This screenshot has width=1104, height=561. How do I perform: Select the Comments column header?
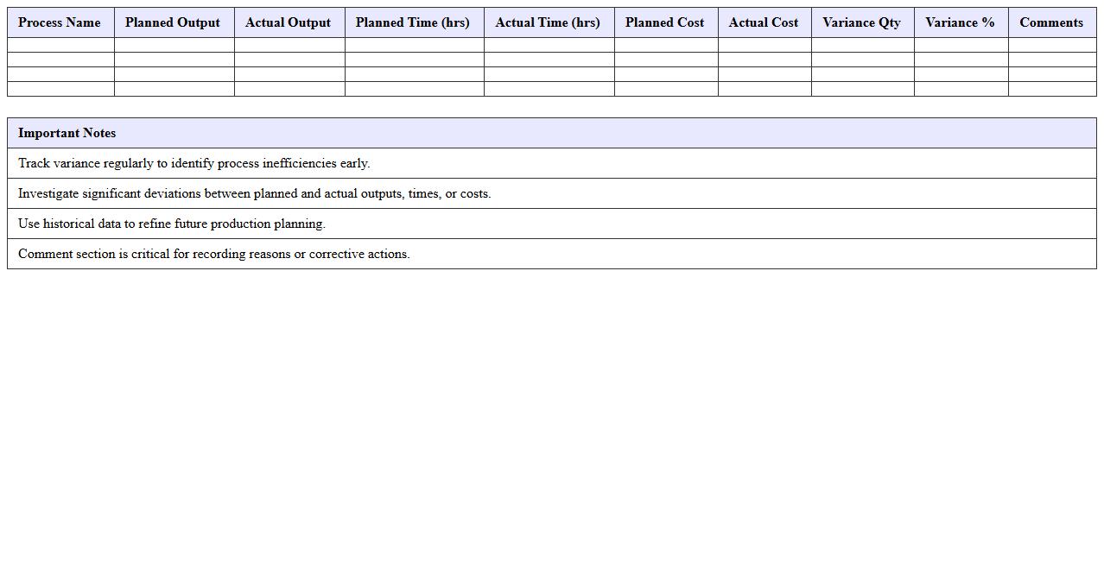point(1051,22)
